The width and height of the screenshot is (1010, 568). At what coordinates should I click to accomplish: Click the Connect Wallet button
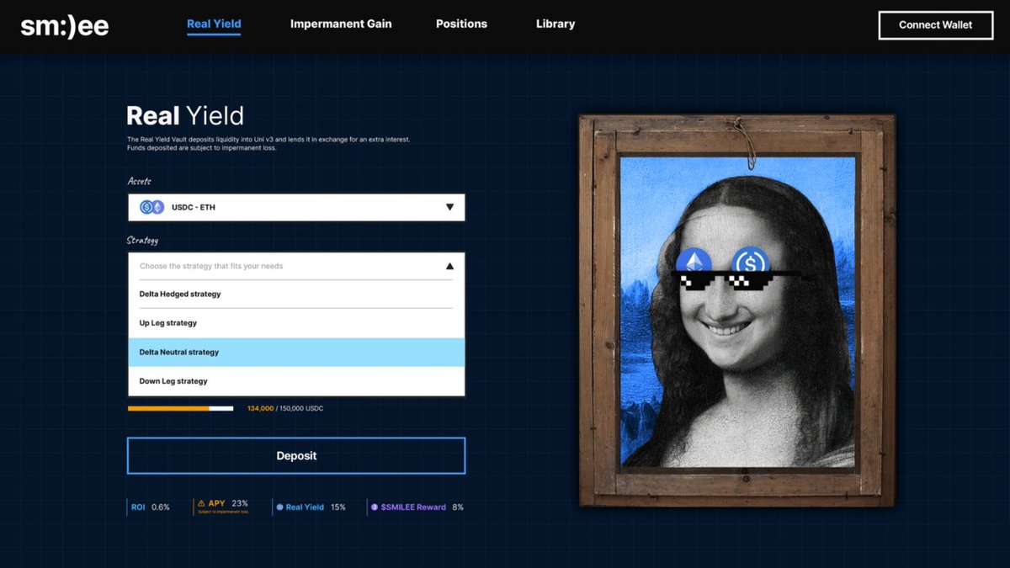pyautogui.click(x=935, y=25)
